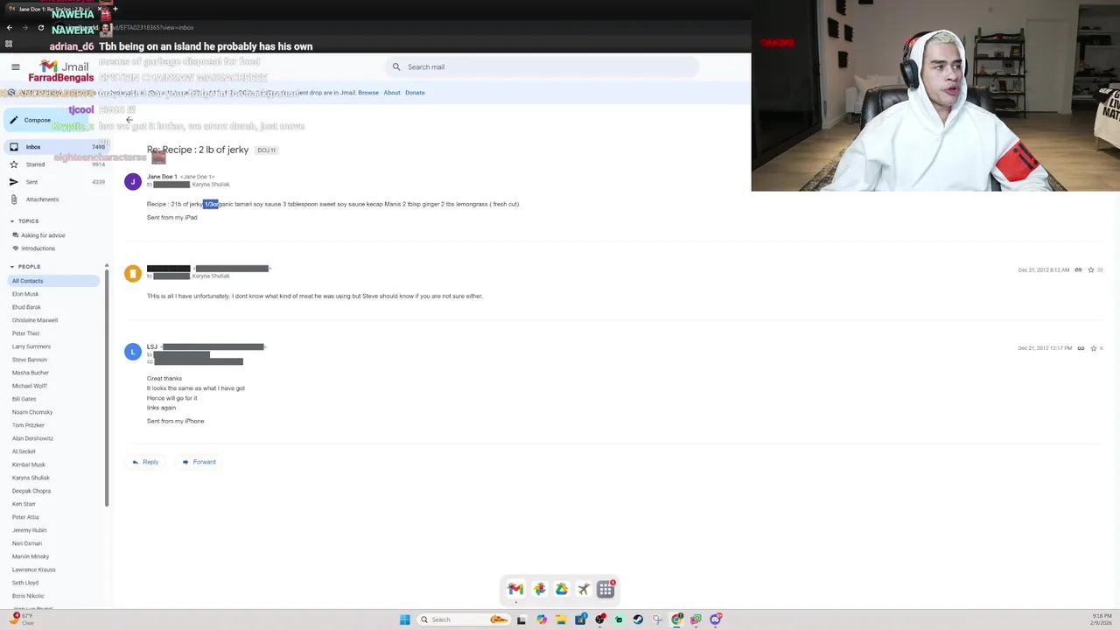Copy link of Dec 21 8:12 AM message

coord(1078,270)
